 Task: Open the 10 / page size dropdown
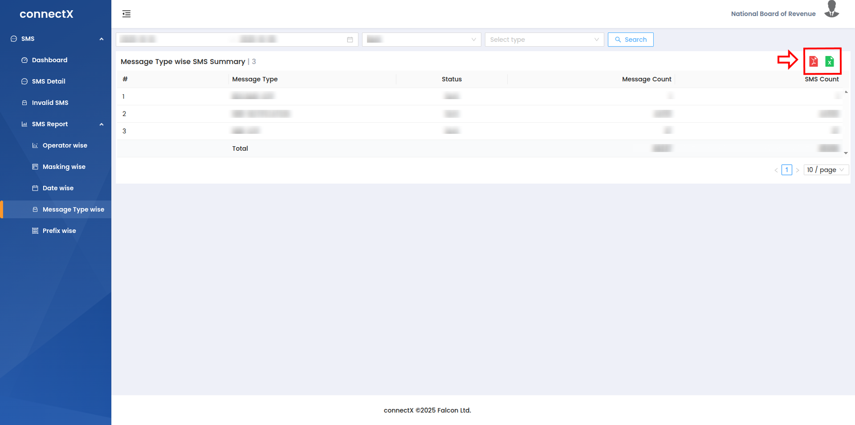click(x=826, y=170)
